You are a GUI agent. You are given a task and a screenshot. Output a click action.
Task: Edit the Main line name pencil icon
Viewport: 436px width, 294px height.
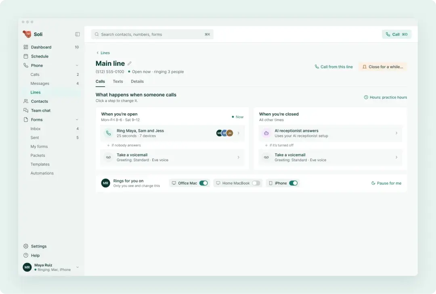(x=130, y=63)
